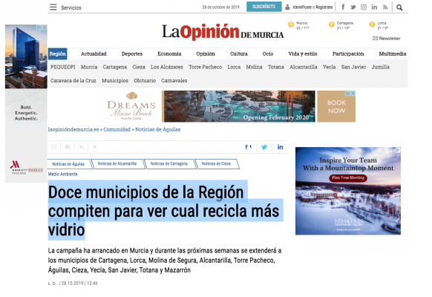The height and width of the screenshot is (297, 432).
Task: Go to Yecla submenu link
Action: click(330, 67)
